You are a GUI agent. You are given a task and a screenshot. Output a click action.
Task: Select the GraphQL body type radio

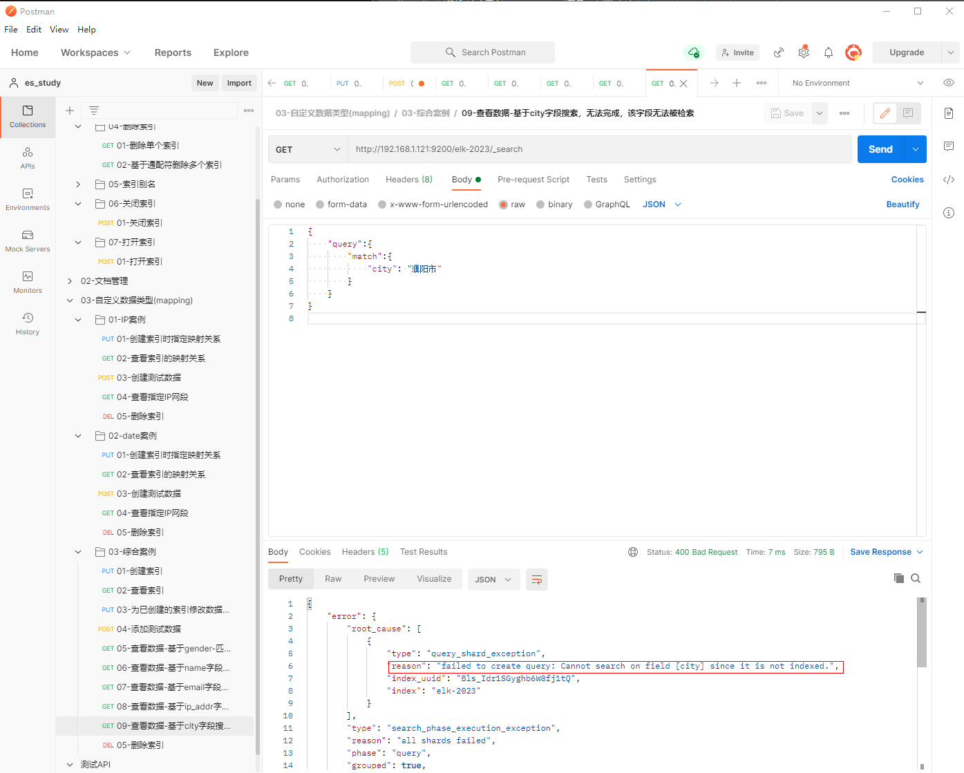[588, 204]
